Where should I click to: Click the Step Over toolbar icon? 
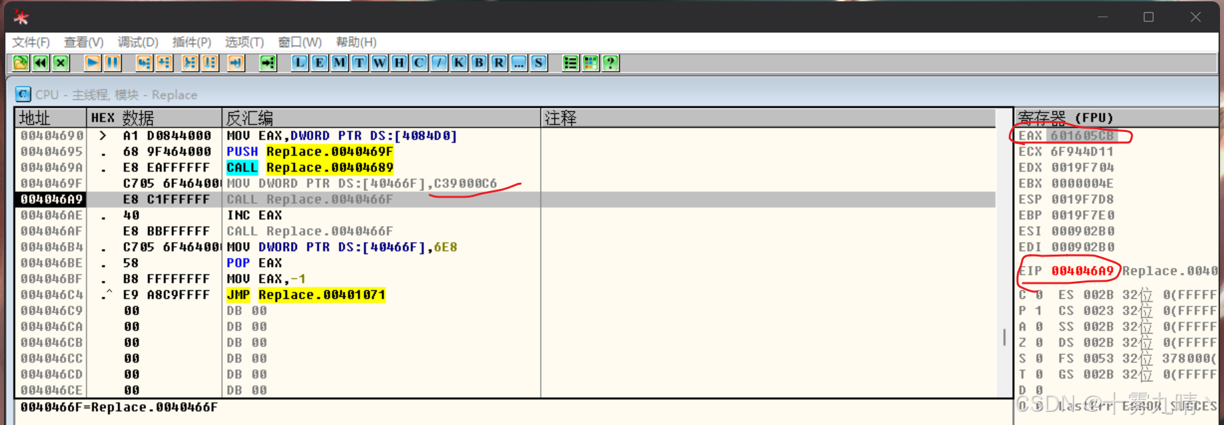(163, 63)
